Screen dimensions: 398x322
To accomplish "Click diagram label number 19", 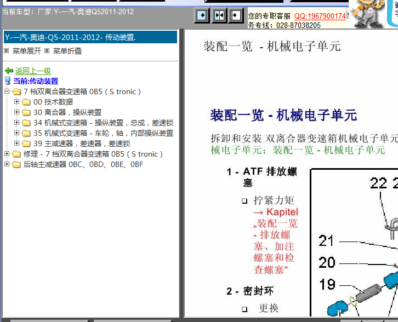I will click(x=327, y=284).
